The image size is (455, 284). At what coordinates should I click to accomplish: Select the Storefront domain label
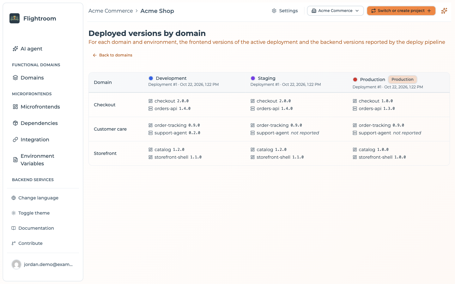tap(105, 153)
